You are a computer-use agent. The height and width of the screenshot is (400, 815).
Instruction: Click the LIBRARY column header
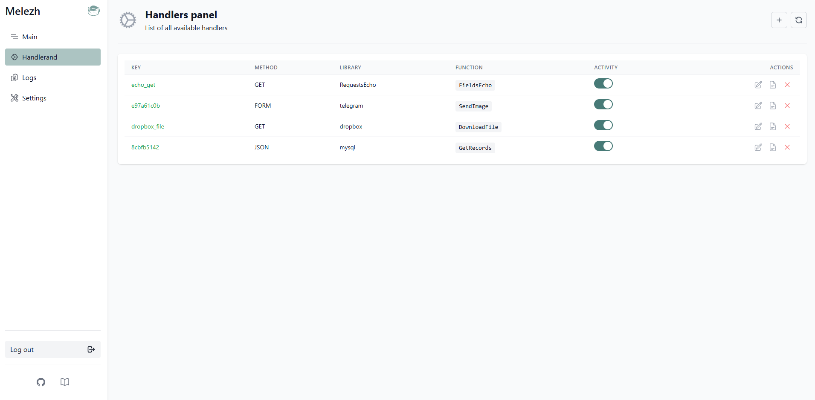(350, 68)
